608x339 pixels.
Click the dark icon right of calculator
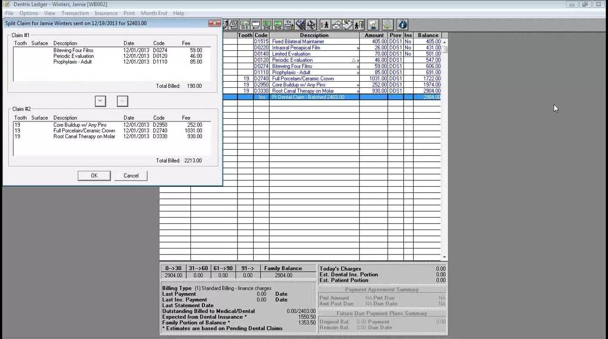click(x=311, y=25)
